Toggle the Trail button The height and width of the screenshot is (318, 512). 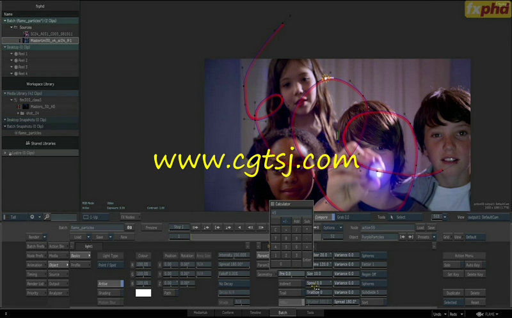tap(291, 293)
